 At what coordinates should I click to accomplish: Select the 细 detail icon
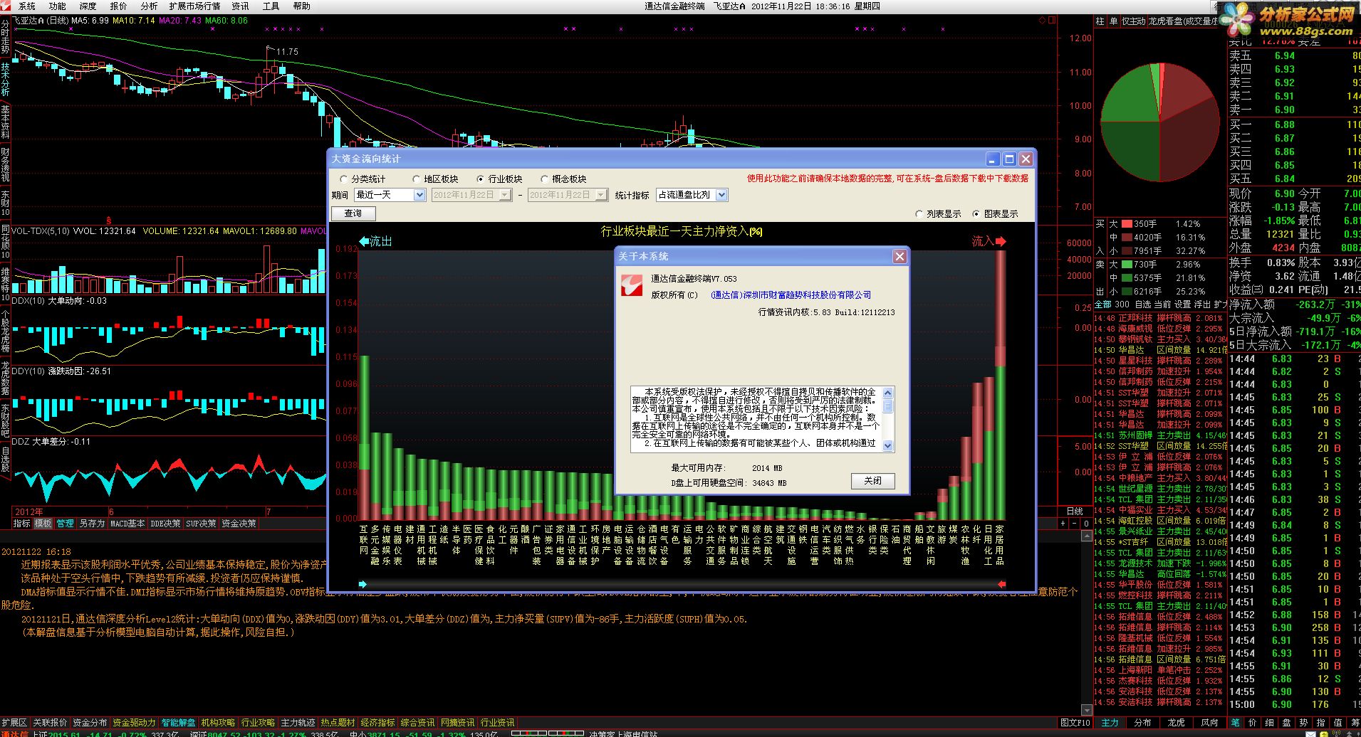[1270, 722]
